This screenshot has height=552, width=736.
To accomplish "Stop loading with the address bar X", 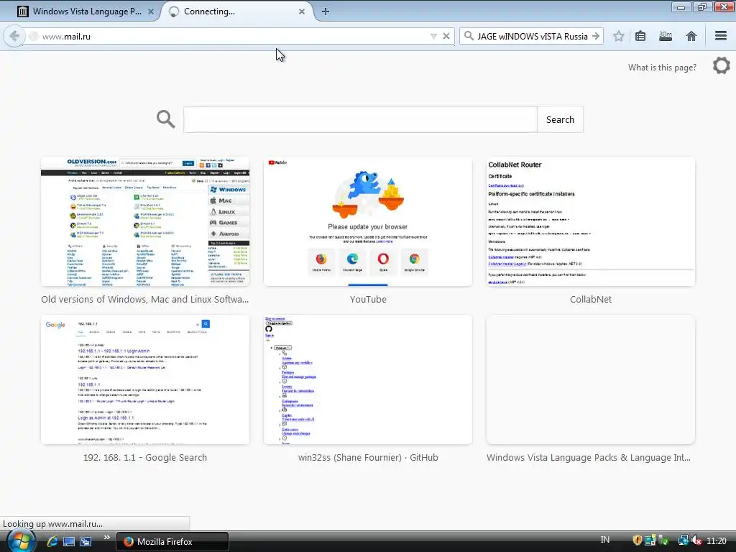I will click(446, 36).
